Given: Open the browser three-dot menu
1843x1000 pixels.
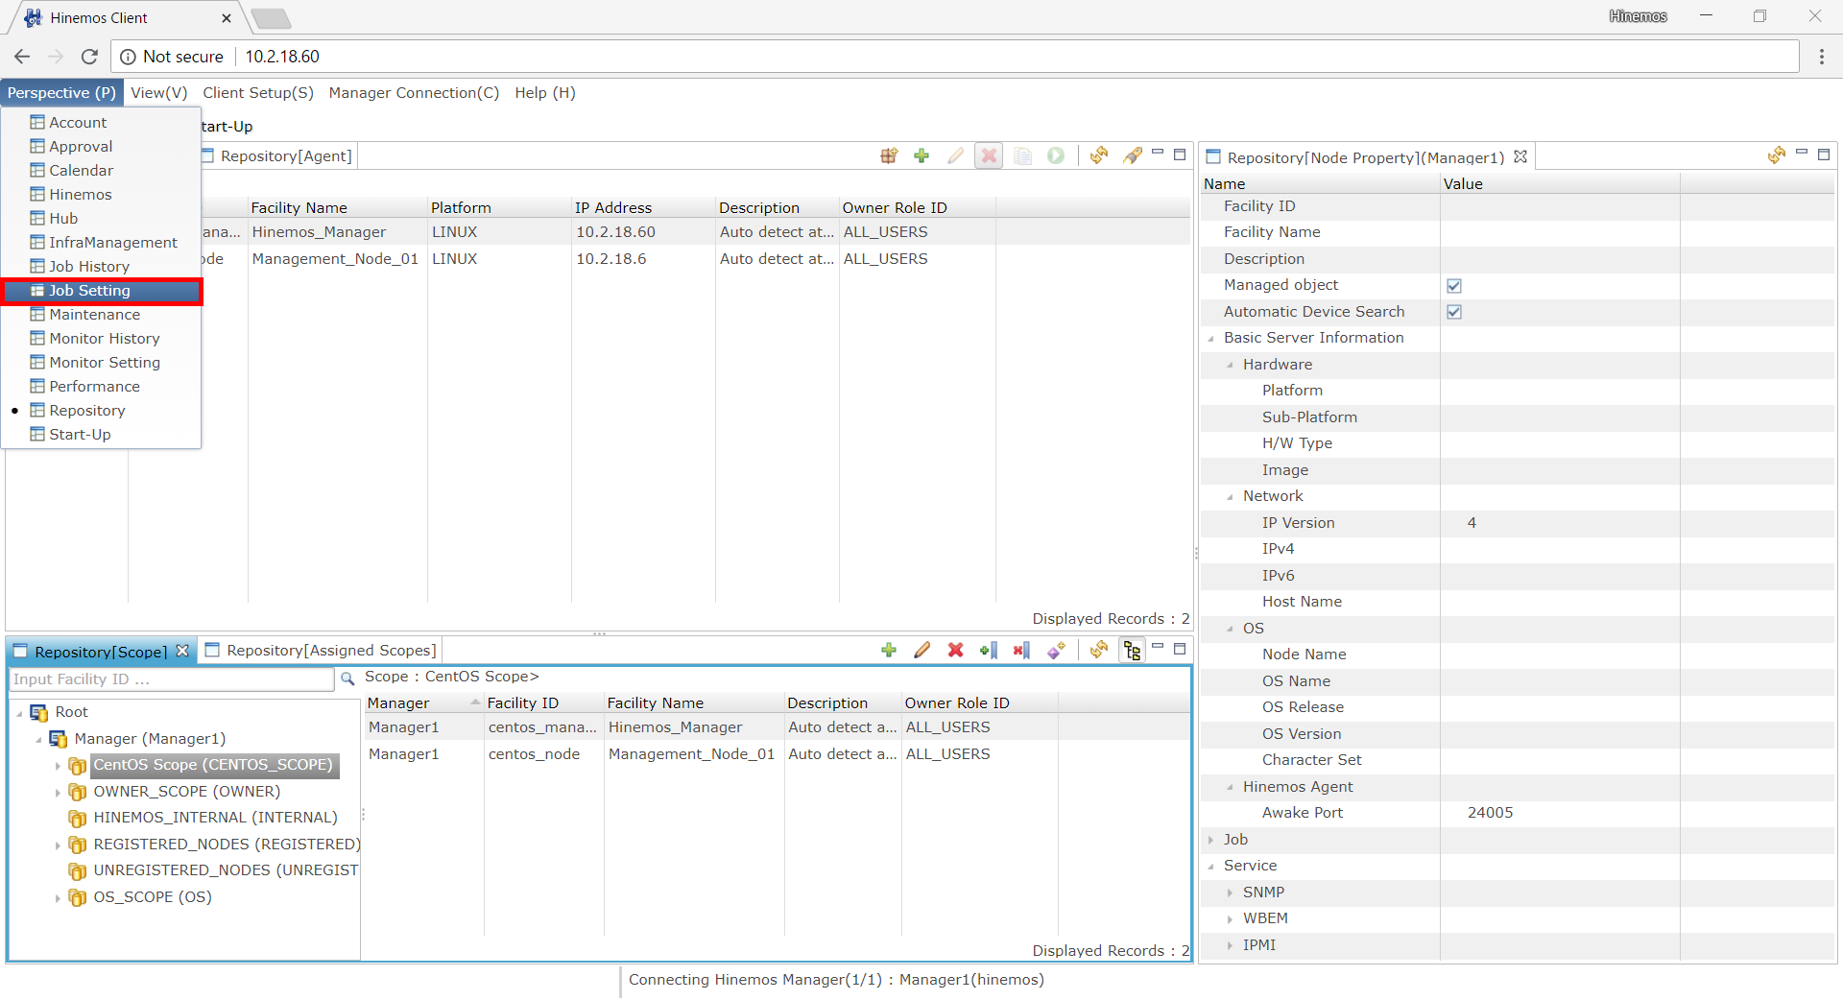Looking at the screenshot, I should [x=1821, y=57].
